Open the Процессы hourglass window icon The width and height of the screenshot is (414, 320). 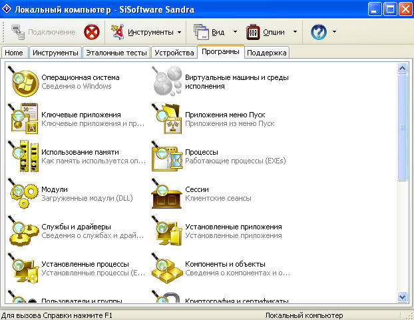[167, 156]
